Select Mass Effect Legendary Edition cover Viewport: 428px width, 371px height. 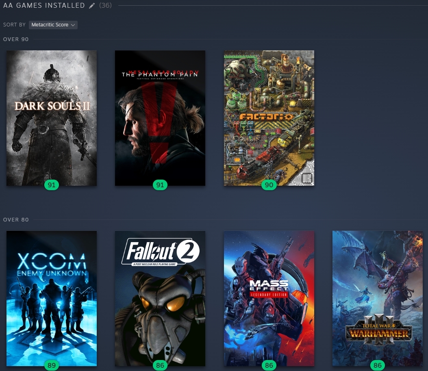[269, 298]
